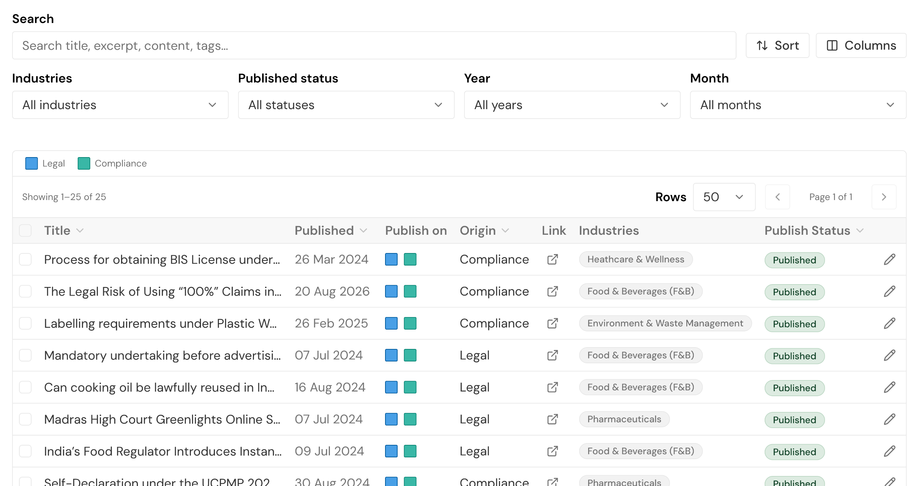The height and width of the screenshot is (486, 917).
Task: Edit the Madras High Court Greenlights entry
Action: [889, 419]
